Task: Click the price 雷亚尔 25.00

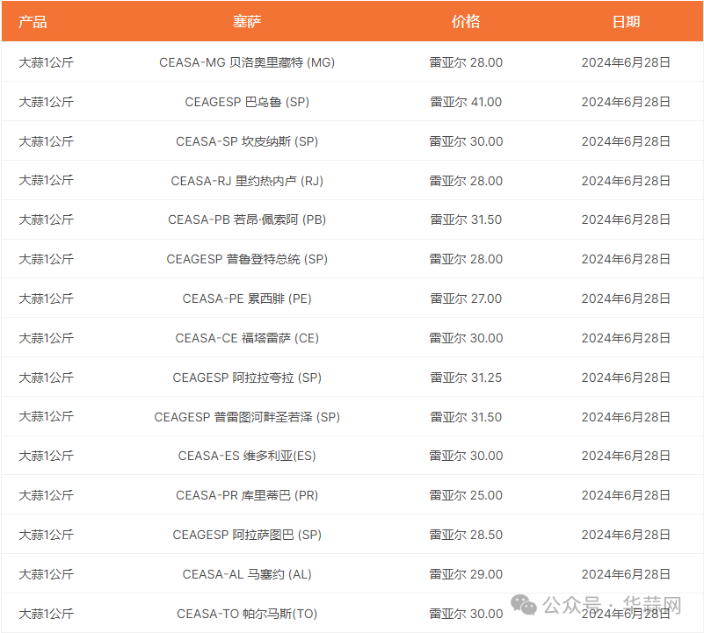Action: (466, 495)
